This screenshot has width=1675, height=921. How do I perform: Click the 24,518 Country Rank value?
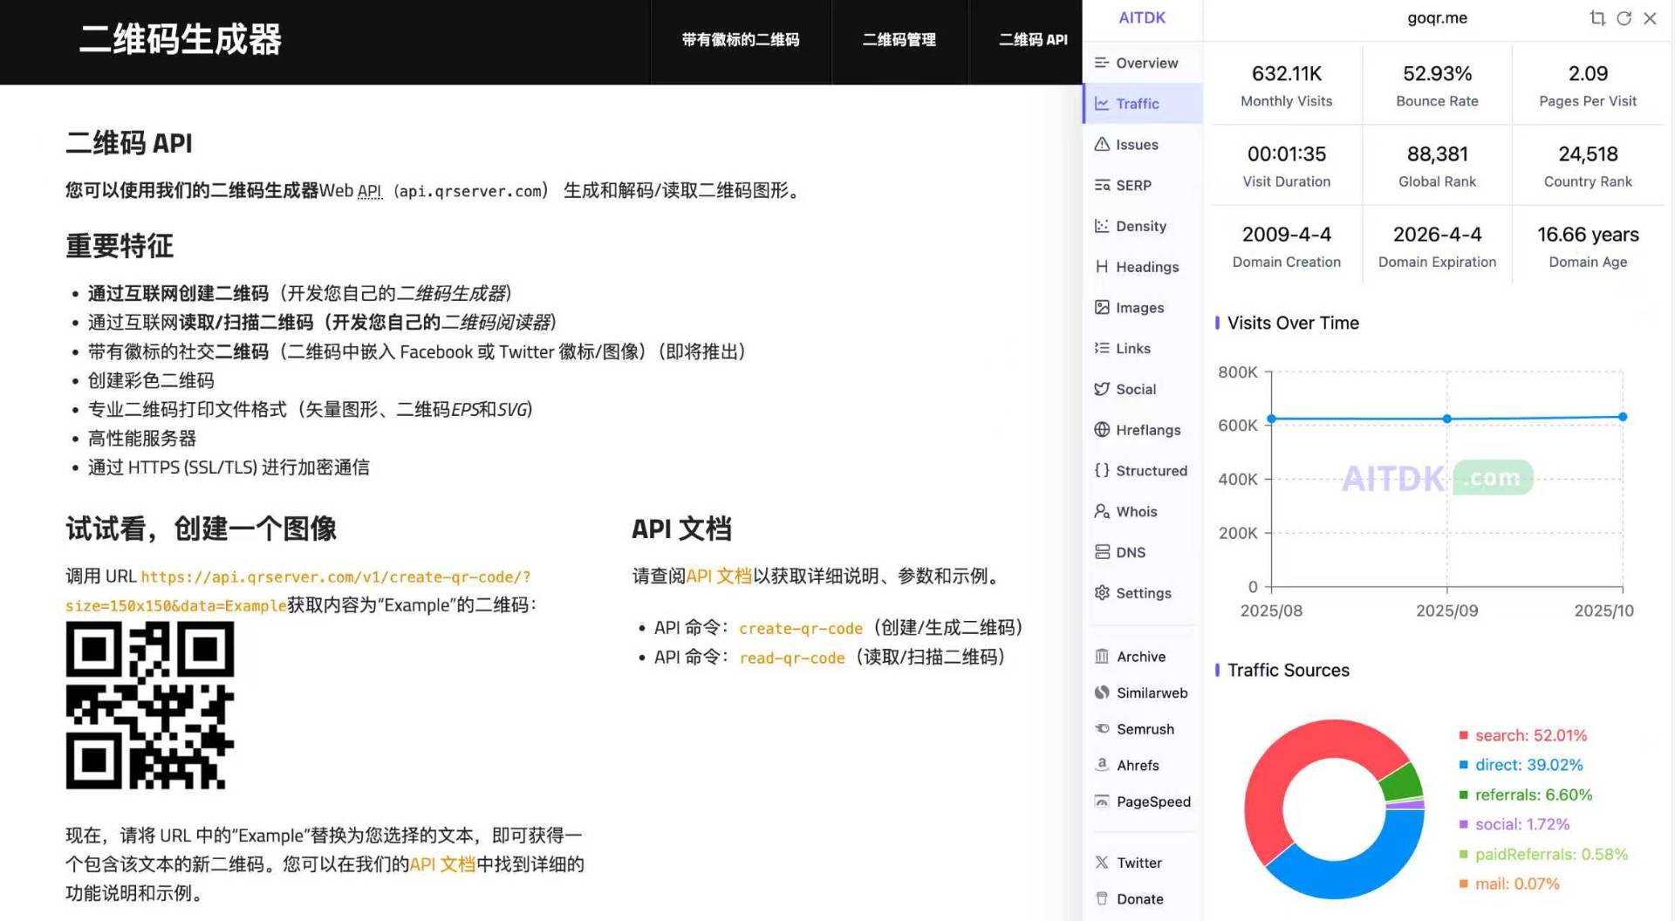coord(1588,154)
